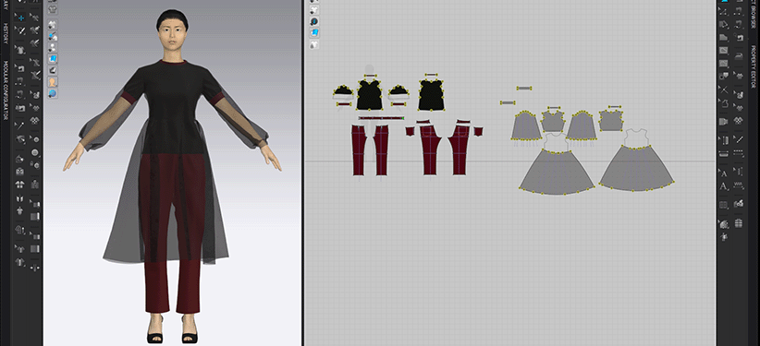Select the dashed-lines topstitch tool
The image size is (760, 346).
click(739, 153)
